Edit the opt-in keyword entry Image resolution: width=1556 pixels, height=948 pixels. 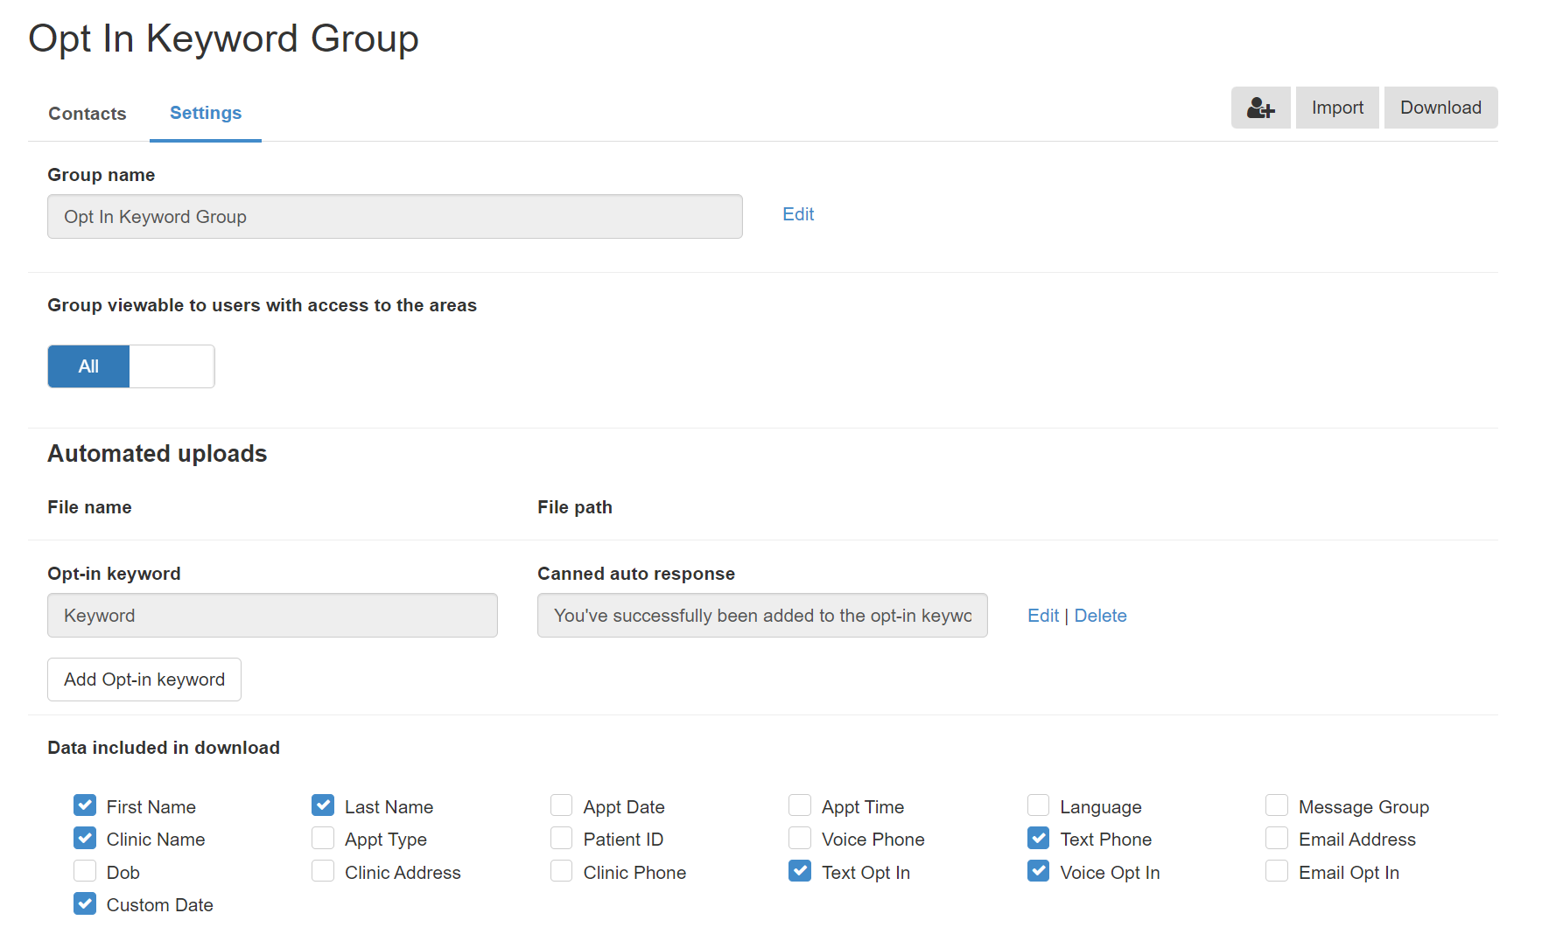click(1043, 616)
